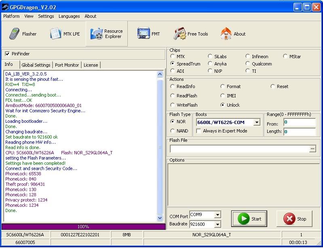Click status bar cell '0001227E22102201'
Image resolution: width=323 pixels, height=248 pixels.
[x=80, y=235]
